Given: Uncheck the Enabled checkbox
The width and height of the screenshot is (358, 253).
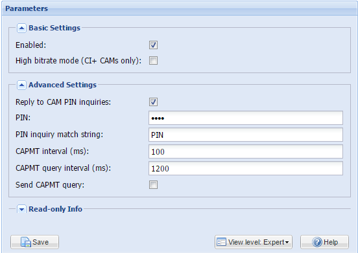Looking at the screenshot, I should [153, 45].
